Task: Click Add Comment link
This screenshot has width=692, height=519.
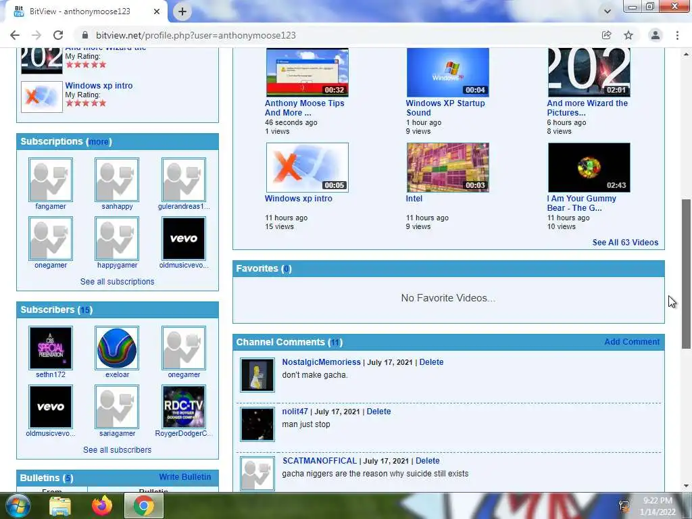Action: [x=632, y=341]
